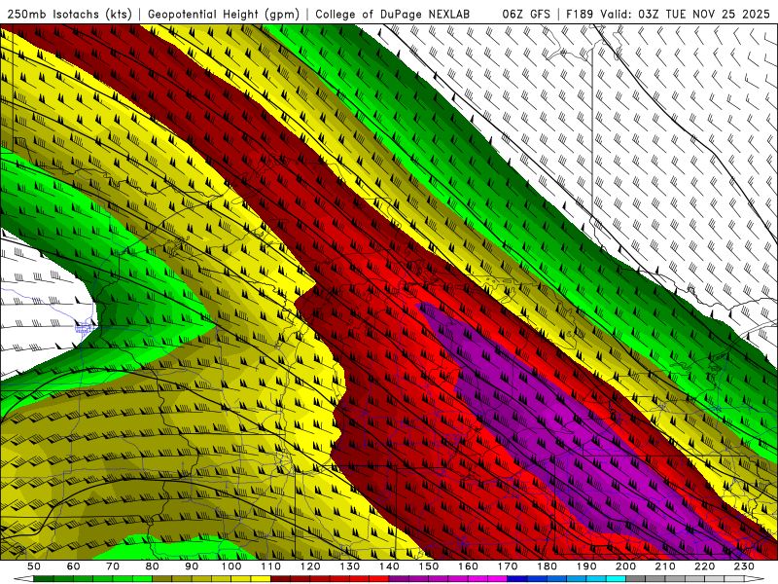778x584 pixels.
Task: Click the "250mb Isotachs (kts)" title text
Action: (69, 14)
